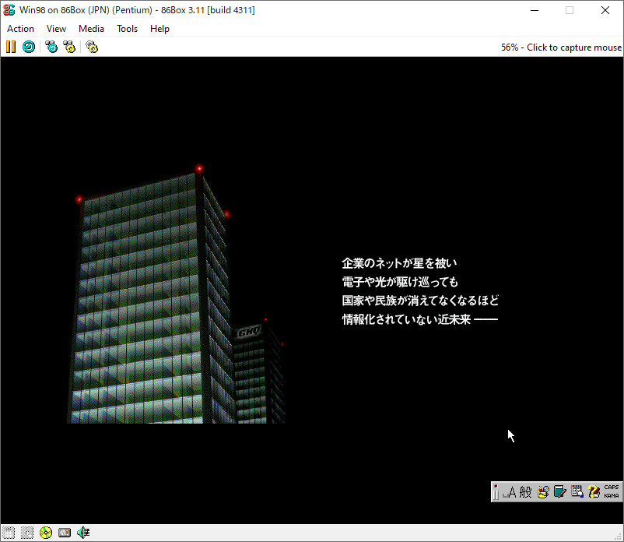Image resolution: width=624 pixels, height=542 pixels.
Task: Click '56% - Click to capture mouse' status text
Action: (x=561, y=48)
